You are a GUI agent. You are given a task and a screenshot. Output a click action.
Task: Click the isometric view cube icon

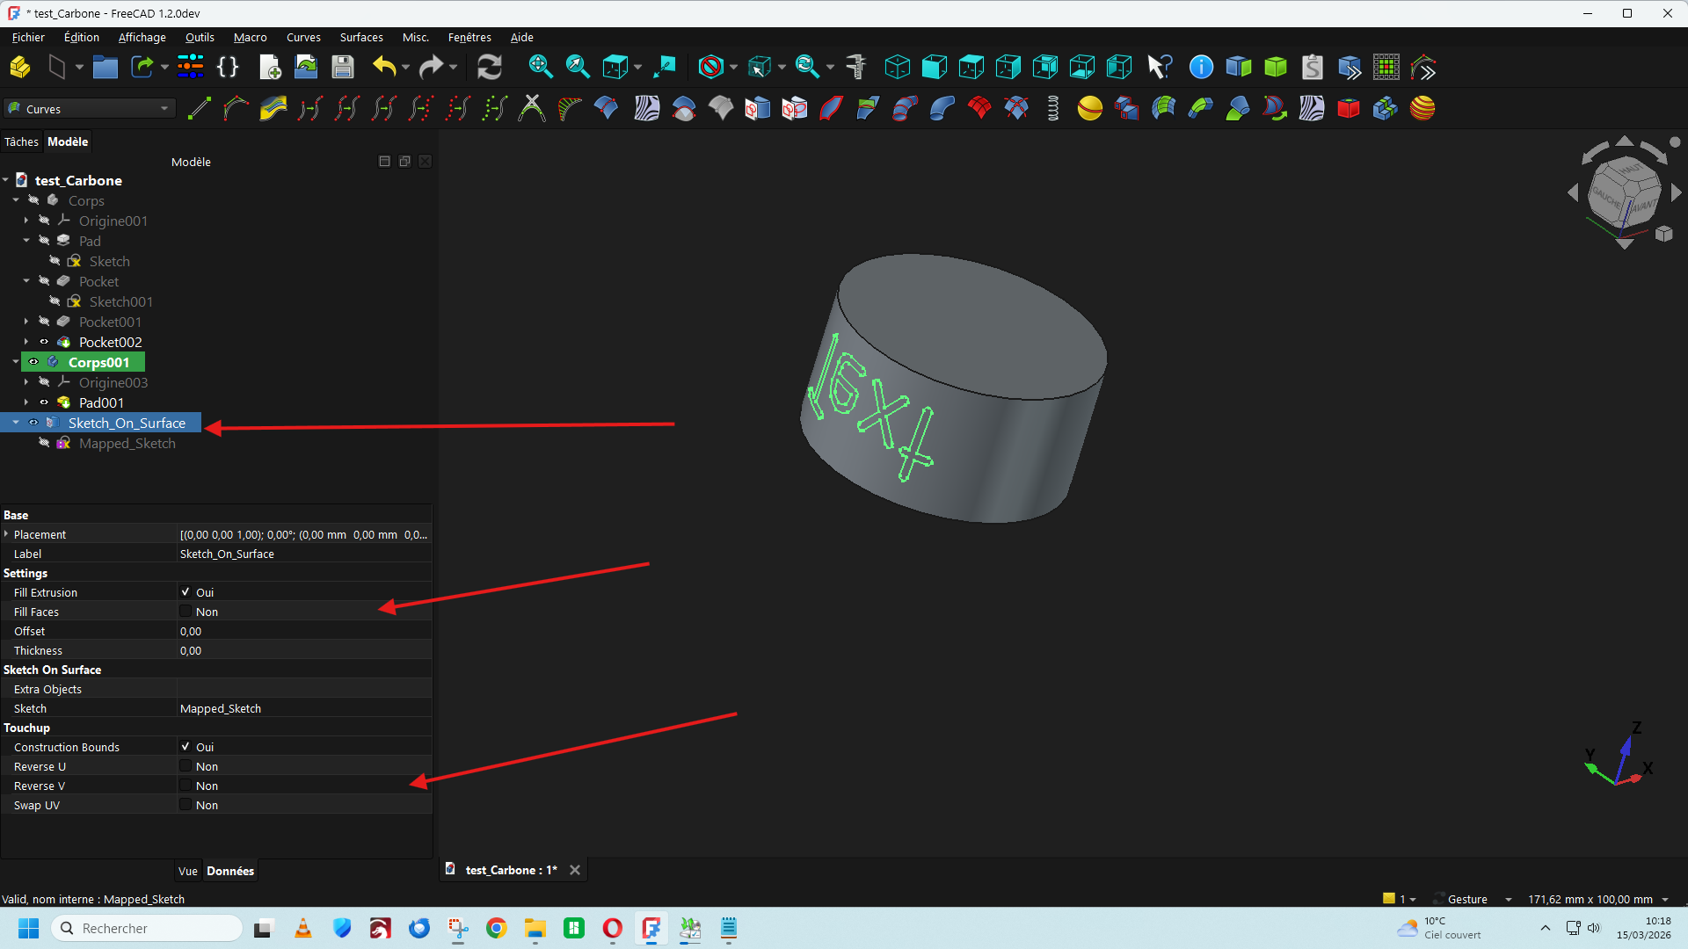(x=897, y=68)
